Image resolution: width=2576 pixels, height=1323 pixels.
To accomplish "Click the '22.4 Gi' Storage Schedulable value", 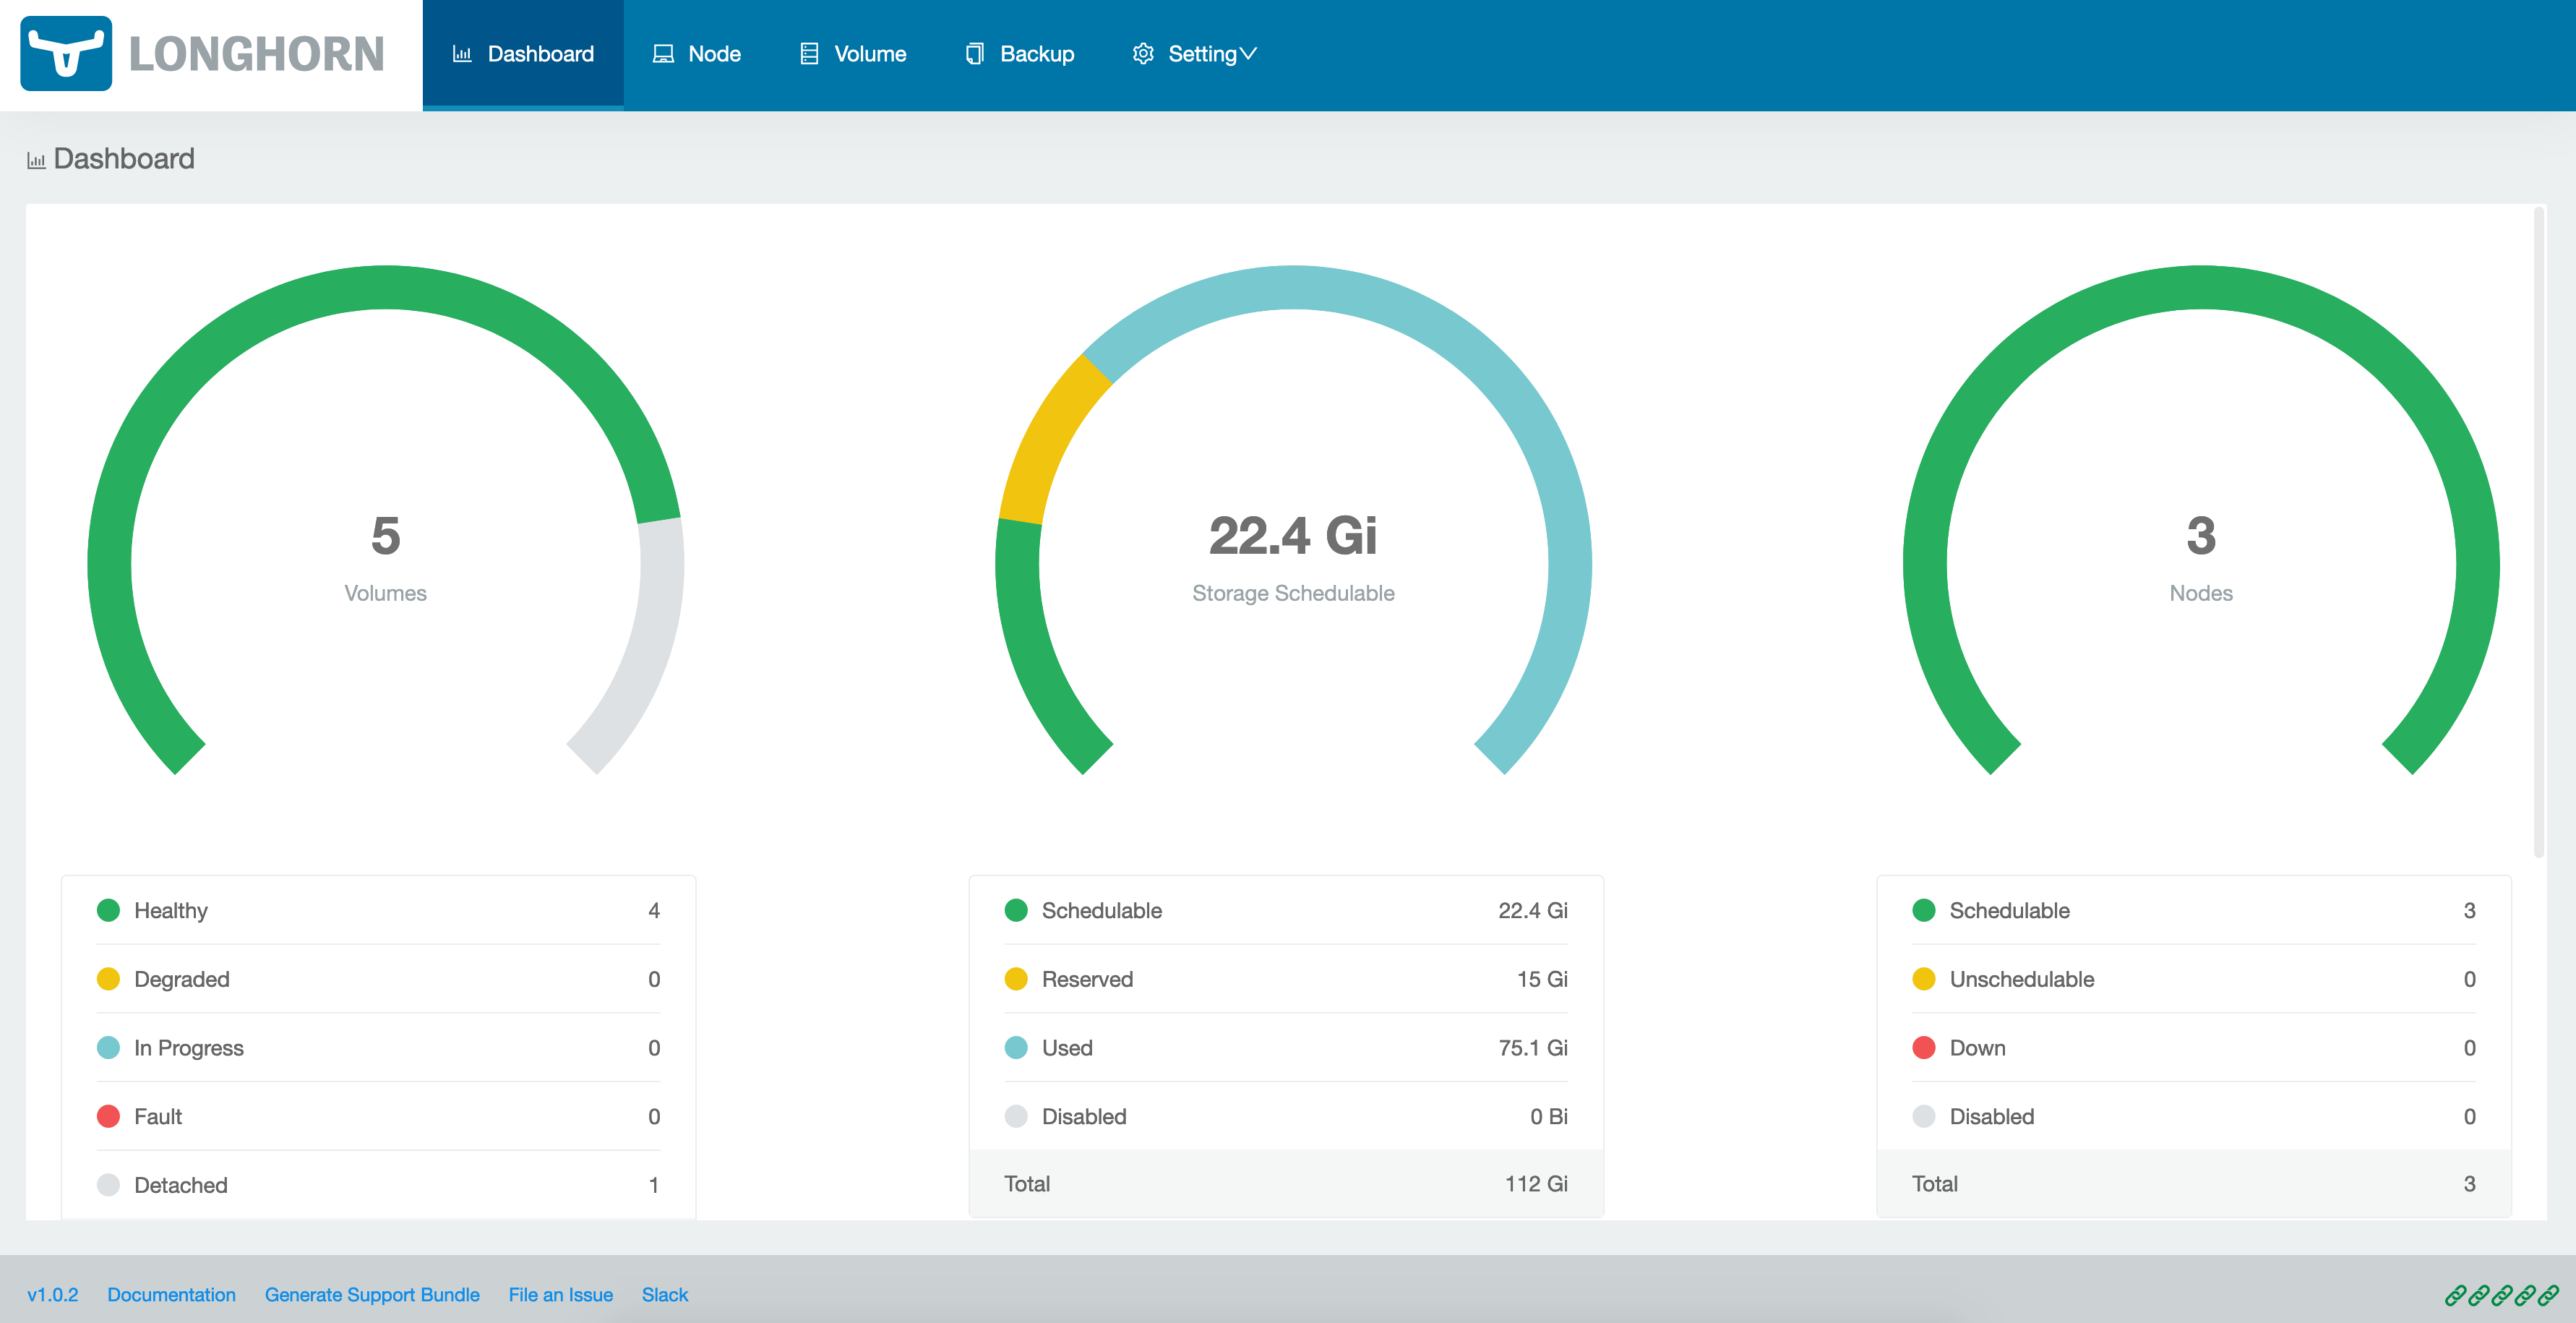I will click(x=1293, y=535).
